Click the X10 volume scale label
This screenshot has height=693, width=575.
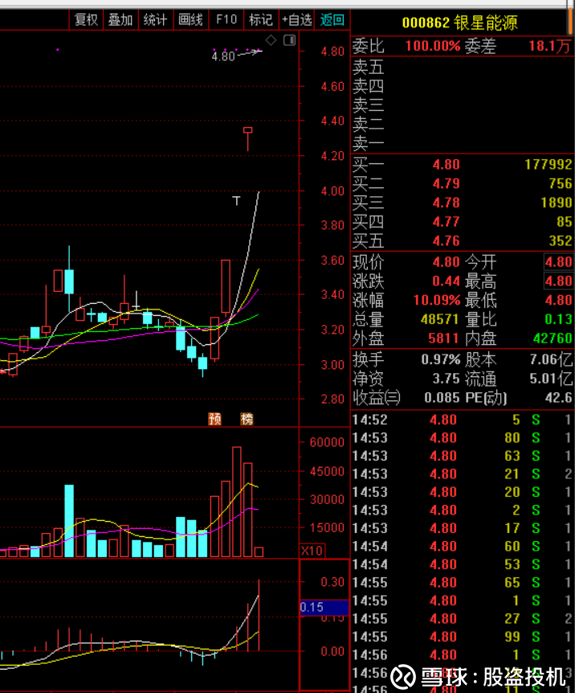click(x=312, y=550)
